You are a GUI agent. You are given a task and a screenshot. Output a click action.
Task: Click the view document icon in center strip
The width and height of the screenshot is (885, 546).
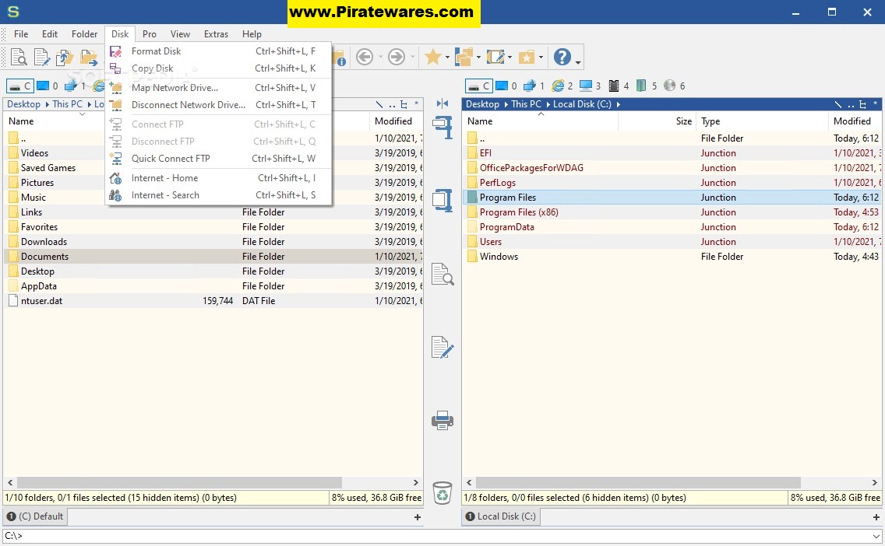[x=442, y=274]
